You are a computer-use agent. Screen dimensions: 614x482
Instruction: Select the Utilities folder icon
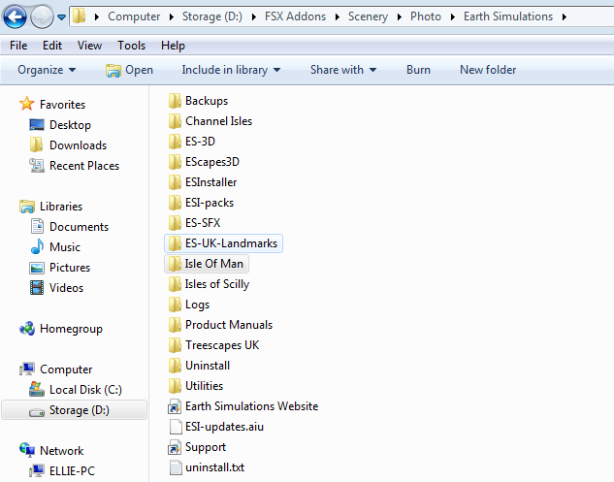click(175, 386)
